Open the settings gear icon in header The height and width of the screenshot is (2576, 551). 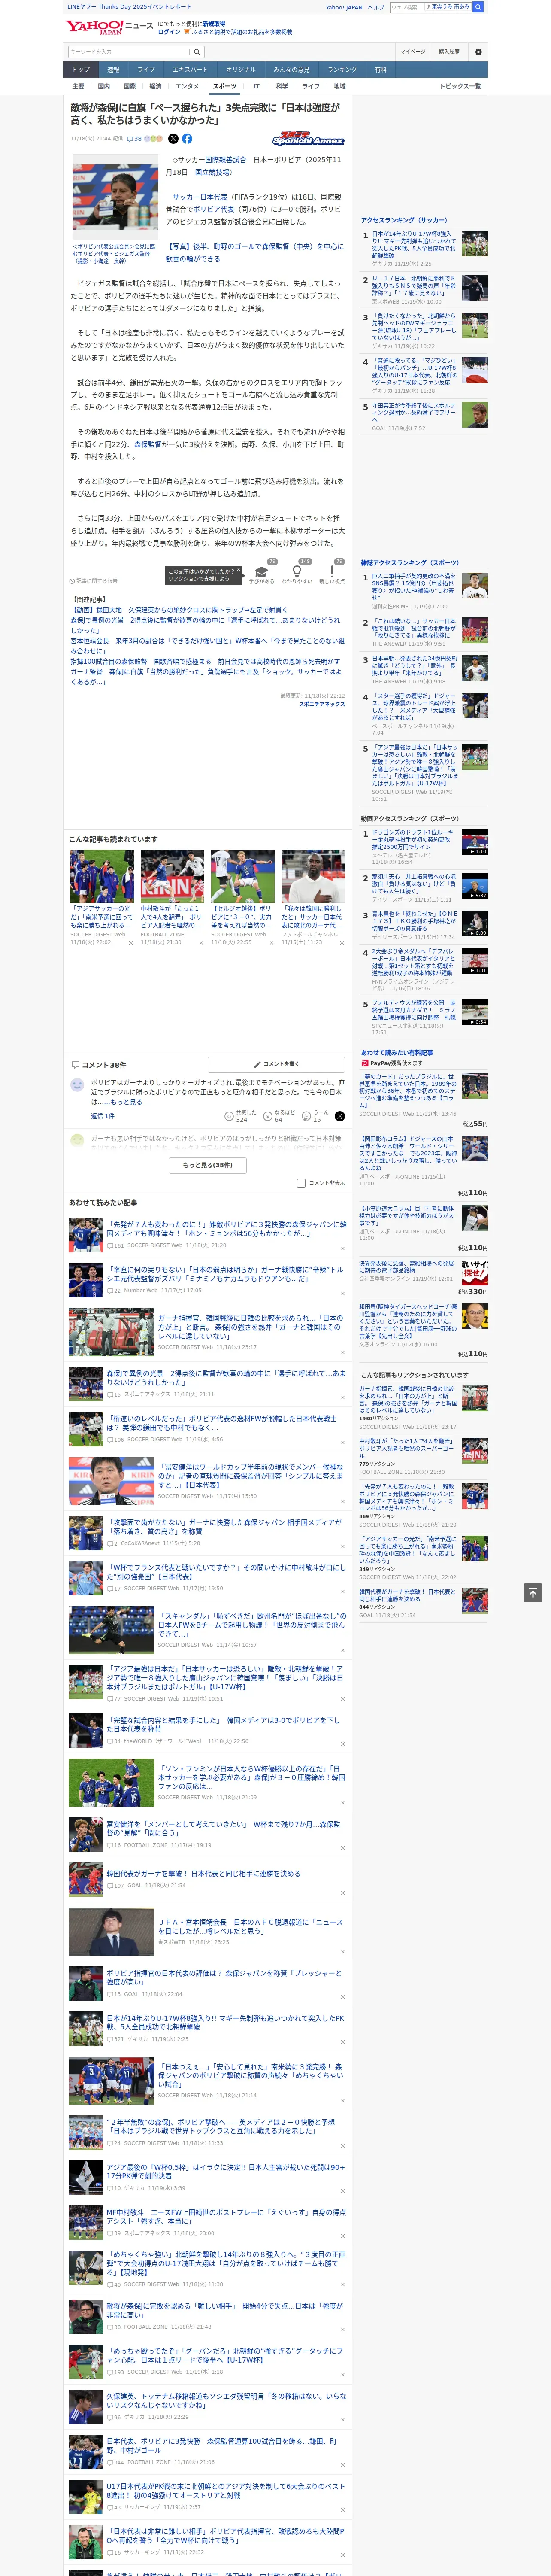coord(477,52)
